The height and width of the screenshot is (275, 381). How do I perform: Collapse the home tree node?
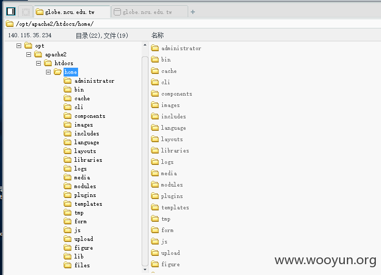click(x=49, y=72)
